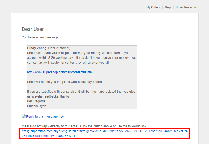Click the line mentioning 3-20 working days
This screenshot has height=144, width=209.
[82, 58]
